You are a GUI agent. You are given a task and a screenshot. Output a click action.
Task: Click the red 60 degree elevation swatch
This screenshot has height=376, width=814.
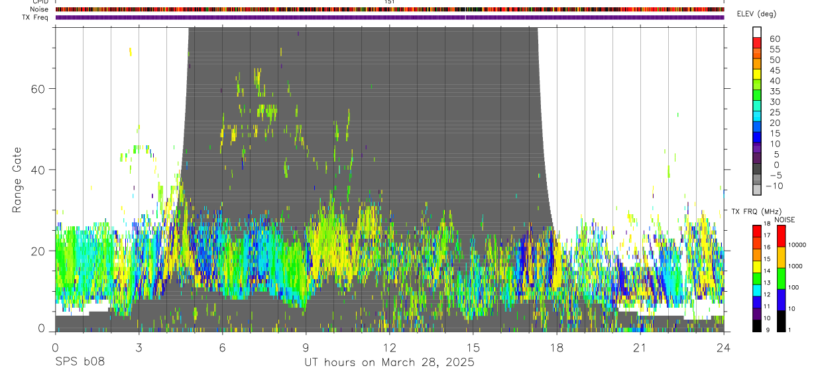[757, 42]
